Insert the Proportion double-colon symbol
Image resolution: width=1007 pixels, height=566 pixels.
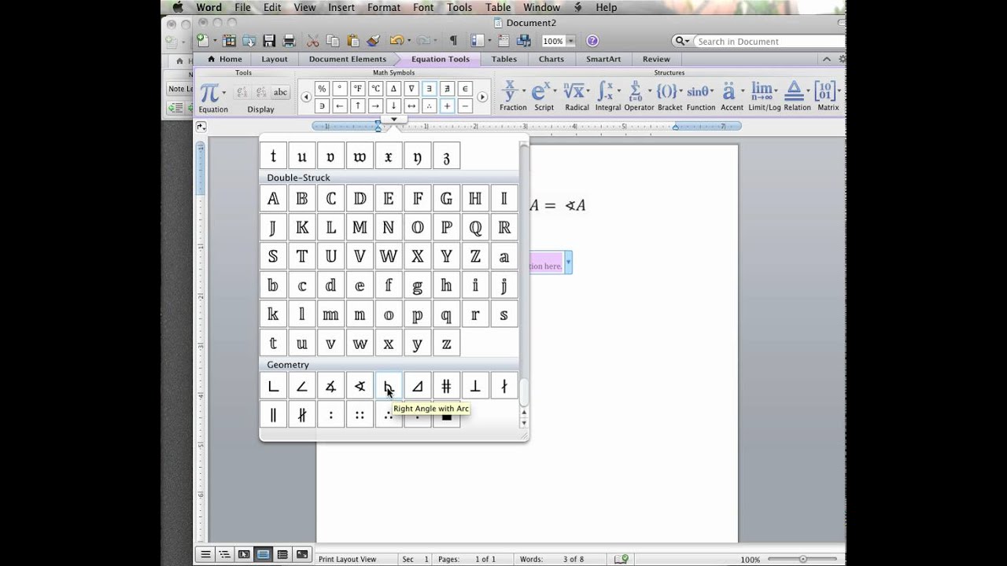pyautogui.click(x=360, y=414)
